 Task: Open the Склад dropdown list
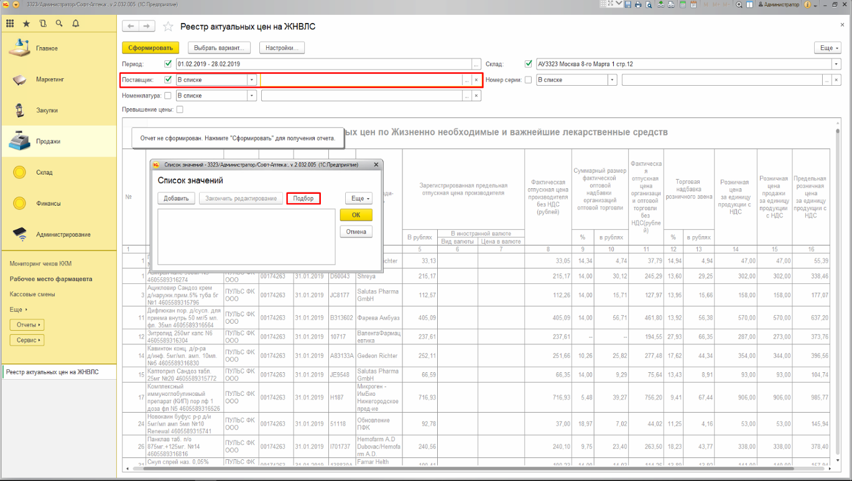[836, 64]
